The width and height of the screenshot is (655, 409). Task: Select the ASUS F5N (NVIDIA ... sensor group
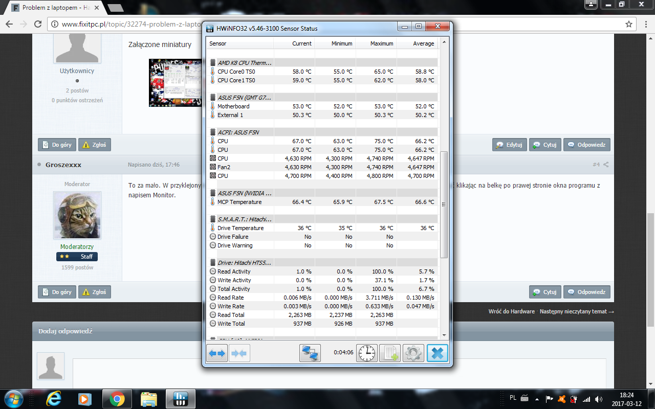point(245,193)
